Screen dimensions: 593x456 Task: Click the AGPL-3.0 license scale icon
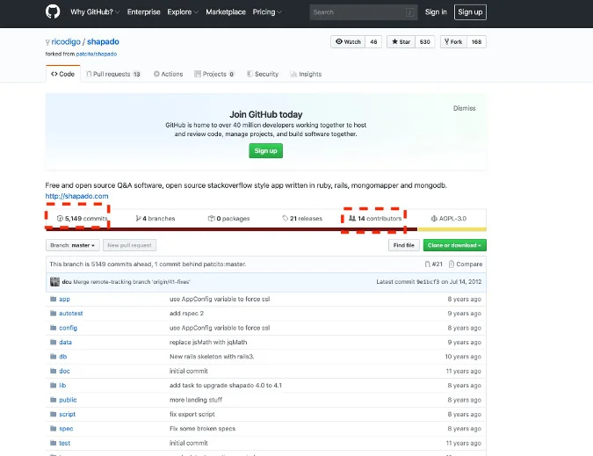(x=434, y=218)
